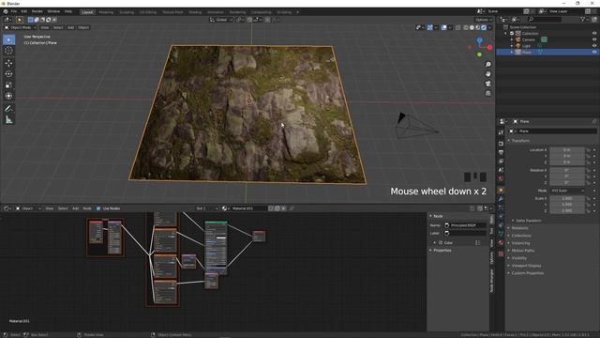This screenshot has width=600, height=338.
Task: Click the green Z axis gizmo dot
Action: 479,54
